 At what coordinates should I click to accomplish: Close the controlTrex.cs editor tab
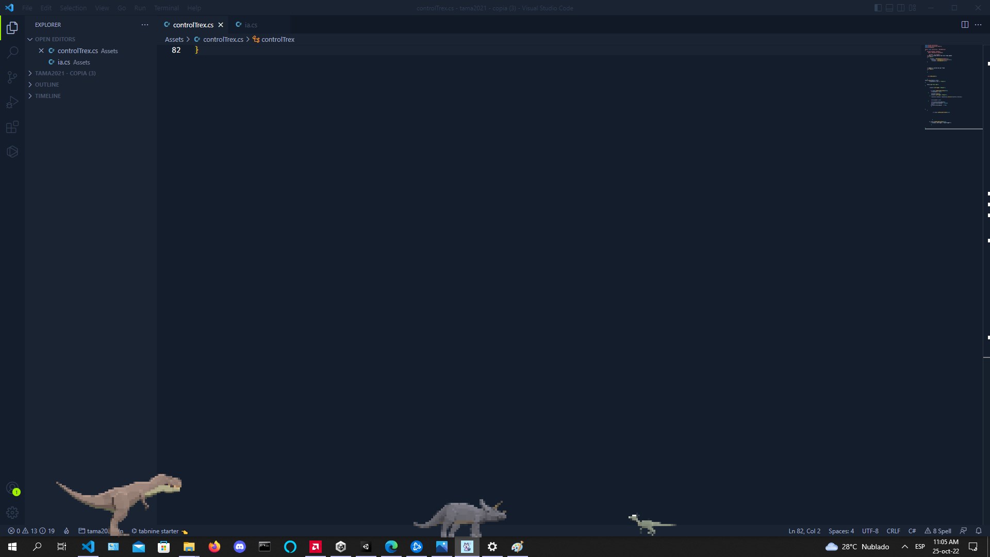click(x=221, y=25)
